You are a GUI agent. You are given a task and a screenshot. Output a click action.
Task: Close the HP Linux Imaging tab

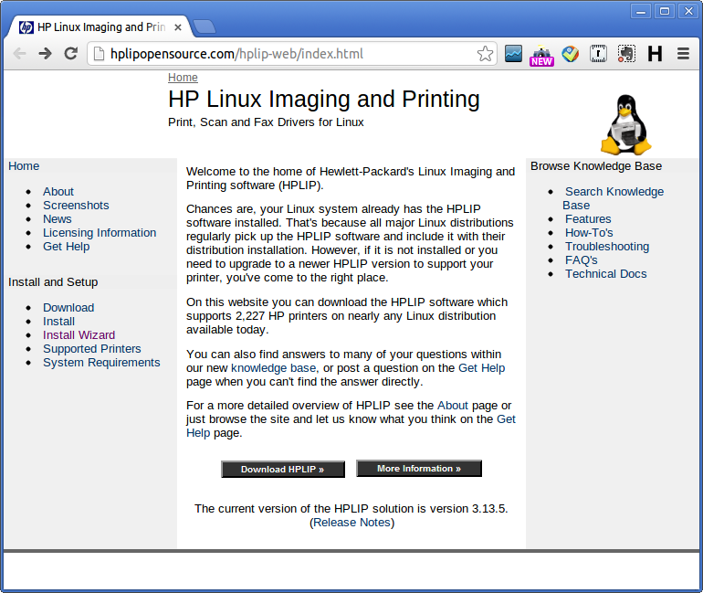pos(178,27)
